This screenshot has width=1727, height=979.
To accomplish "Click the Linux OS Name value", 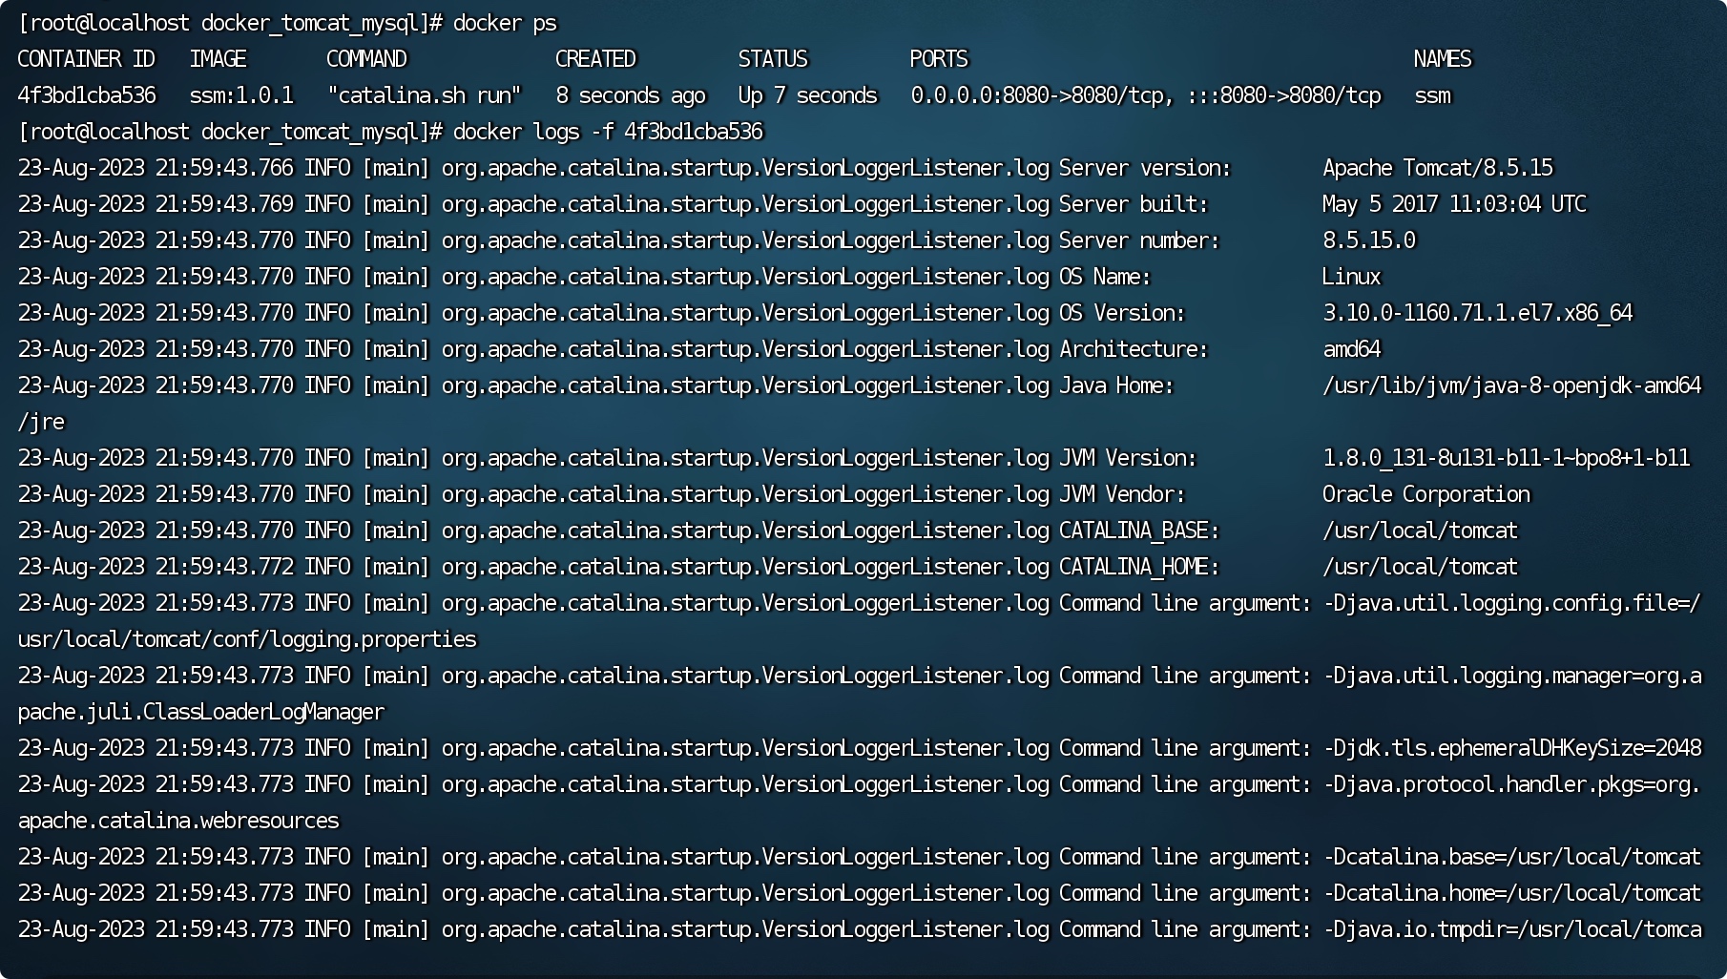I will pyautogui.click(x=1351, y=277).
